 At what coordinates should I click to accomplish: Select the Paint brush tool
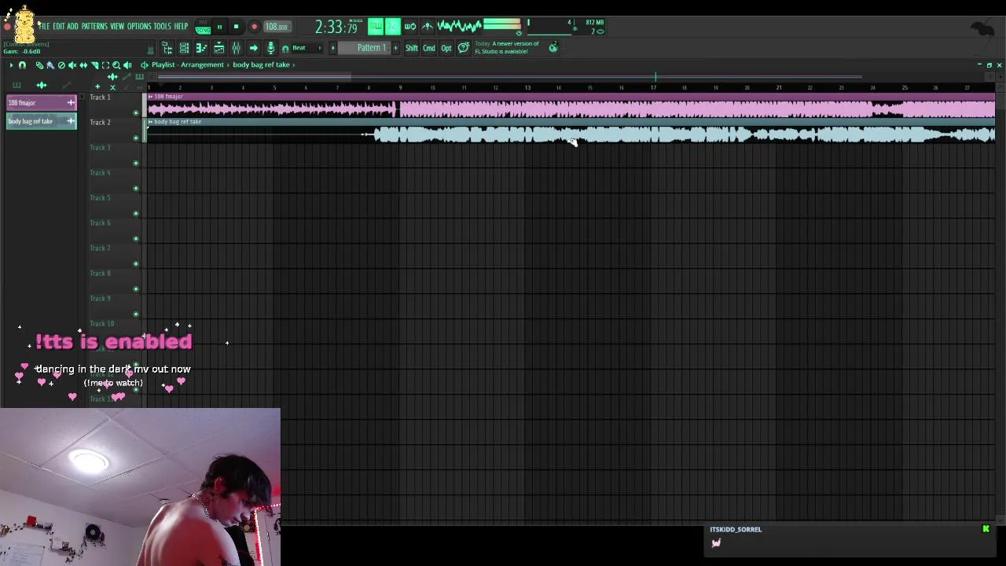(50, 65)
